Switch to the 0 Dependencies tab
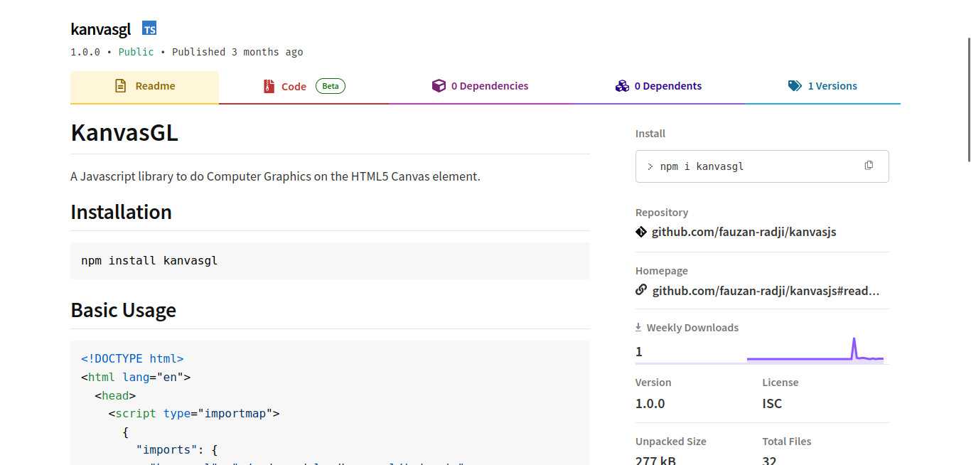 (x=489, y=86)
